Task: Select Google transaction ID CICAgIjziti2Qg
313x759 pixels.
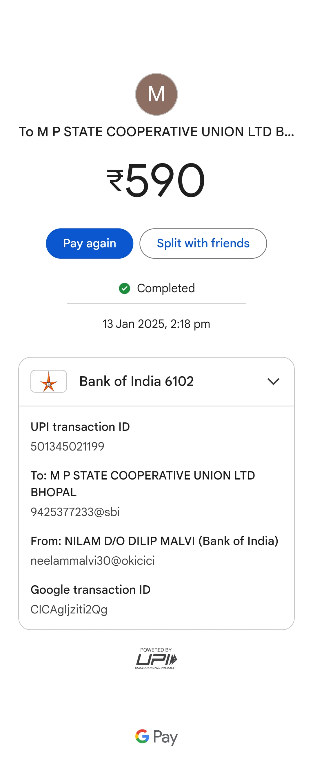Action: (x=69, y=610)
